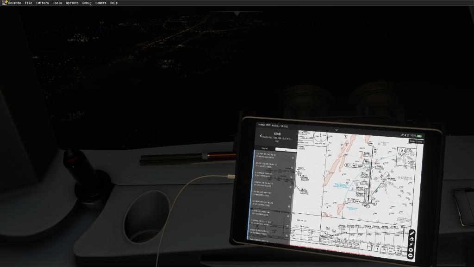The height and width of the screenshot is (267, 474).
Task: Select the pencil annotation tool on the chart
Action: 412,233
